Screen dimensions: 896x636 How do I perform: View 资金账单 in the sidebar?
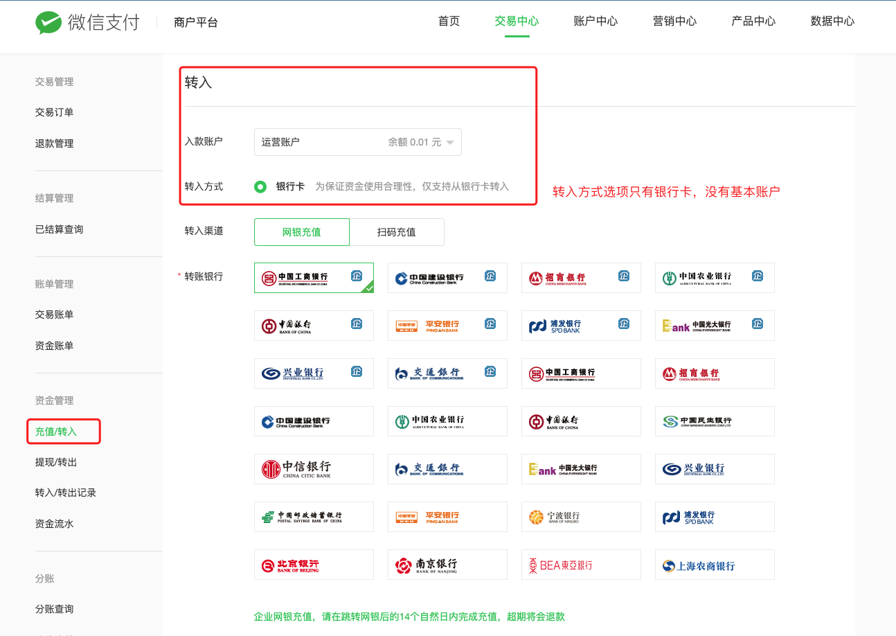click(x=55, y=346)
